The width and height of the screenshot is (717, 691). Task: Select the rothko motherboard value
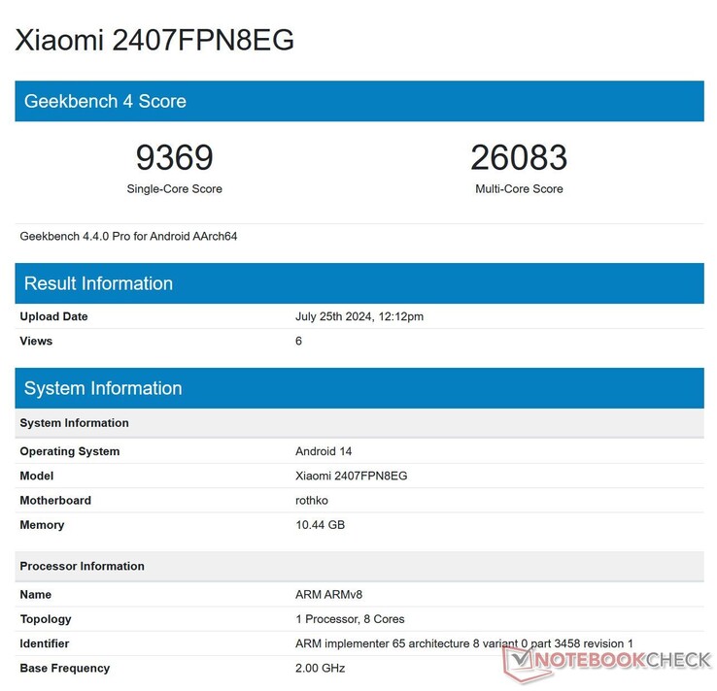(312, 501)
